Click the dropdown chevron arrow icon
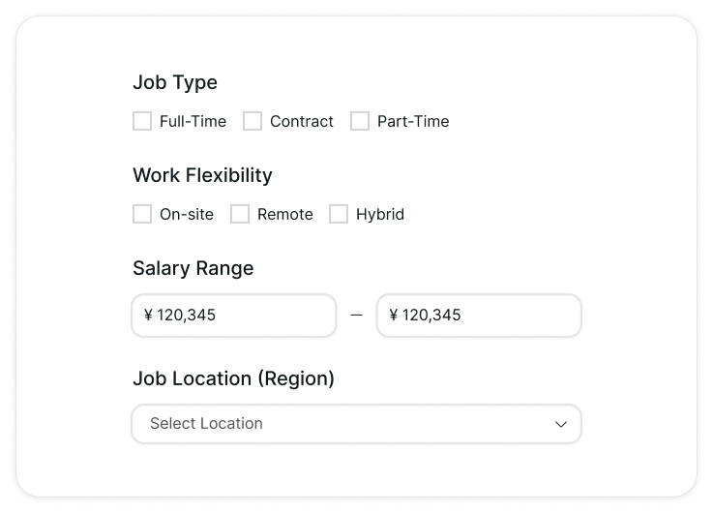713x513 pixels. [560, 424]
